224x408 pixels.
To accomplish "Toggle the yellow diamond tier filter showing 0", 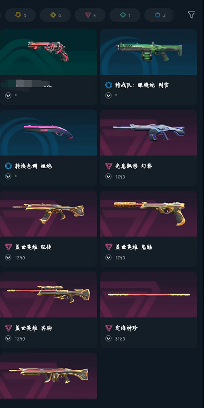I will click(55, 15).
